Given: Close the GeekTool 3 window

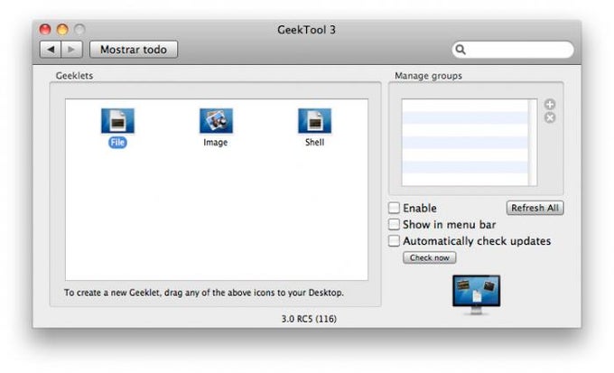Looking at the screenshot, I should click(45, 30).
